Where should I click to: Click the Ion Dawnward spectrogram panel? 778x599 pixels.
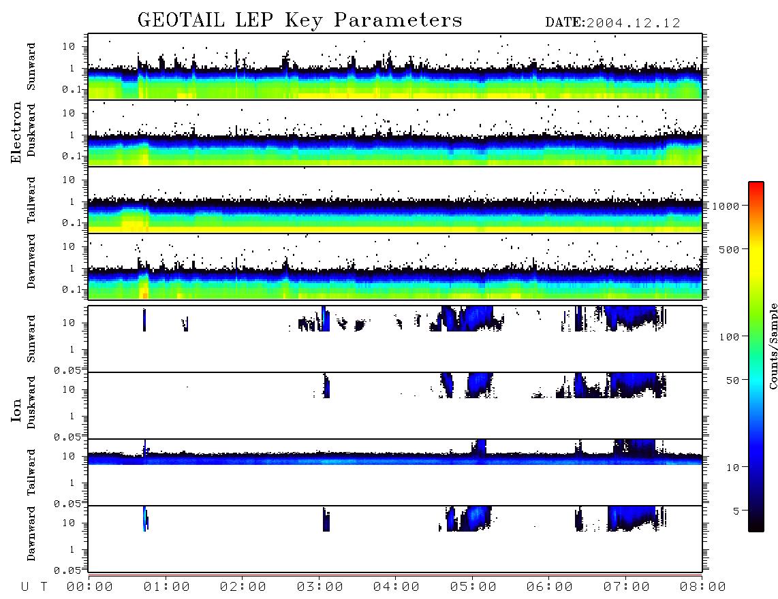[395, 538]
